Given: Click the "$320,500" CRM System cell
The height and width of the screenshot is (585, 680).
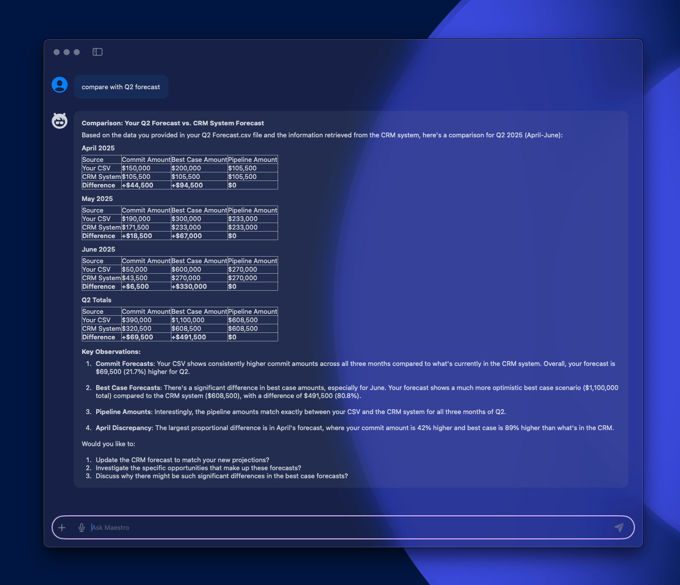Looking at the screenshot, I should (146, 328).
